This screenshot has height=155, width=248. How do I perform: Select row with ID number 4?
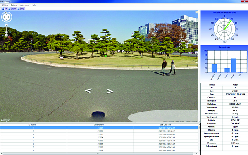[x=99, y=138]
